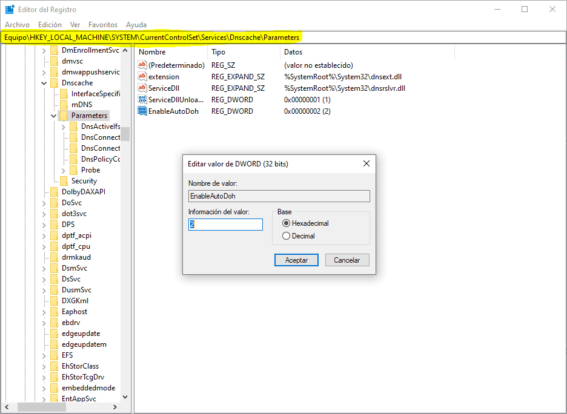
Task: Expand the dot3svc tree node
Action: [x=44, y=214]
